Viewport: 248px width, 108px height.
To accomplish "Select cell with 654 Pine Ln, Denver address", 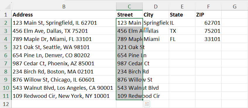I will pyautogui.click(x=64, y=55).
